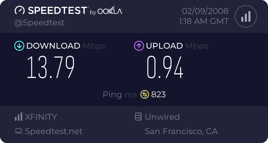Click the download arrow icon
Viewport: 268px width, 143px height.
tap(19, 46)
